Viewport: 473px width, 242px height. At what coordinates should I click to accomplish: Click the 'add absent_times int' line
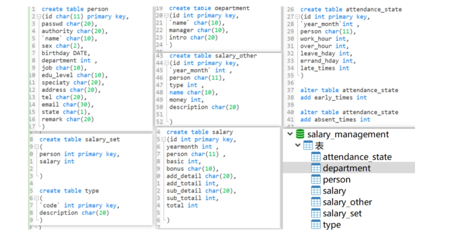pos(335,119)
